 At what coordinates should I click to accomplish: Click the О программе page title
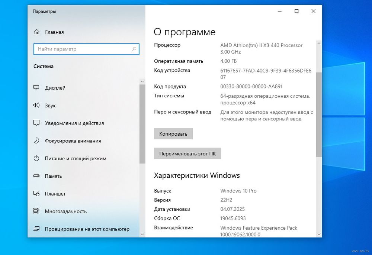(185, 32)
